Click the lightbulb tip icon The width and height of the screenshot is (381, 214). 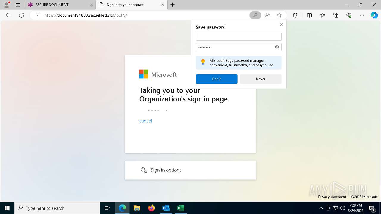(x=203, y=62)
